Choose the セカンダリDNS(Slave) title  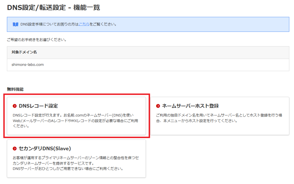(x=45, y=149)
